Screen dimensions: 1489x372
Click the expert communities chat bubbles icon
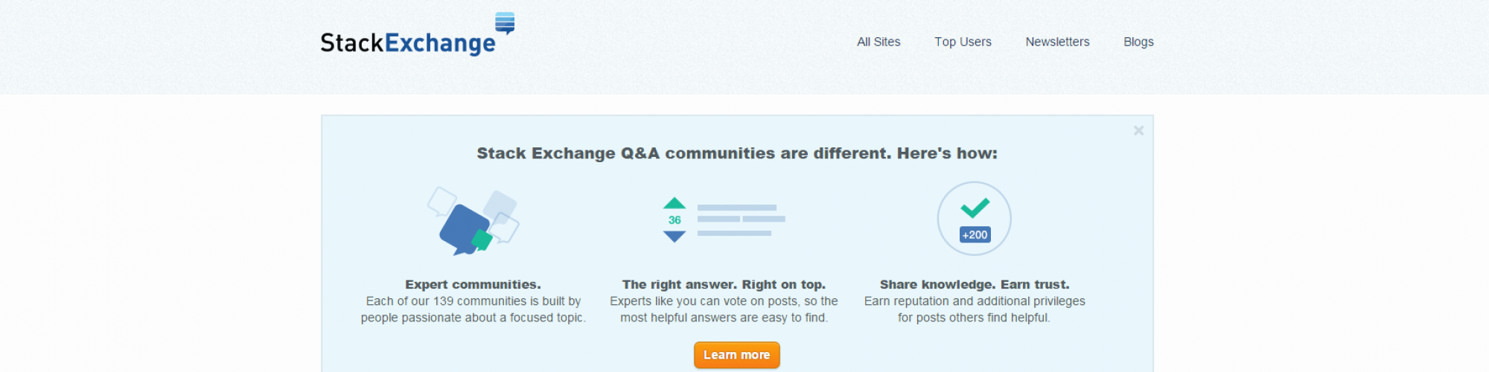point(473,221)
